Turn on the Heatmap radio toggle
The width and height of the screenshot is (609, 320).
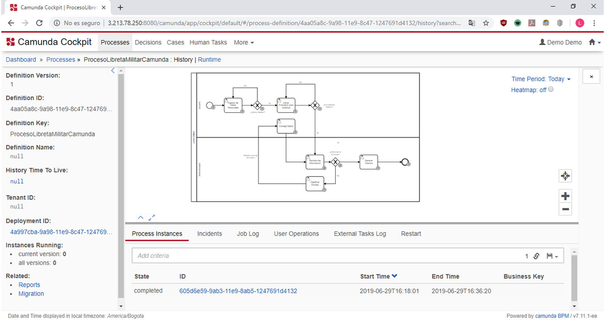click(551, 89)
